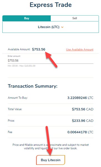Select the Price $233.96 CAD figure
Image resolution: width=101 pixels, height=167 pixels.
(x=82, y=121)
